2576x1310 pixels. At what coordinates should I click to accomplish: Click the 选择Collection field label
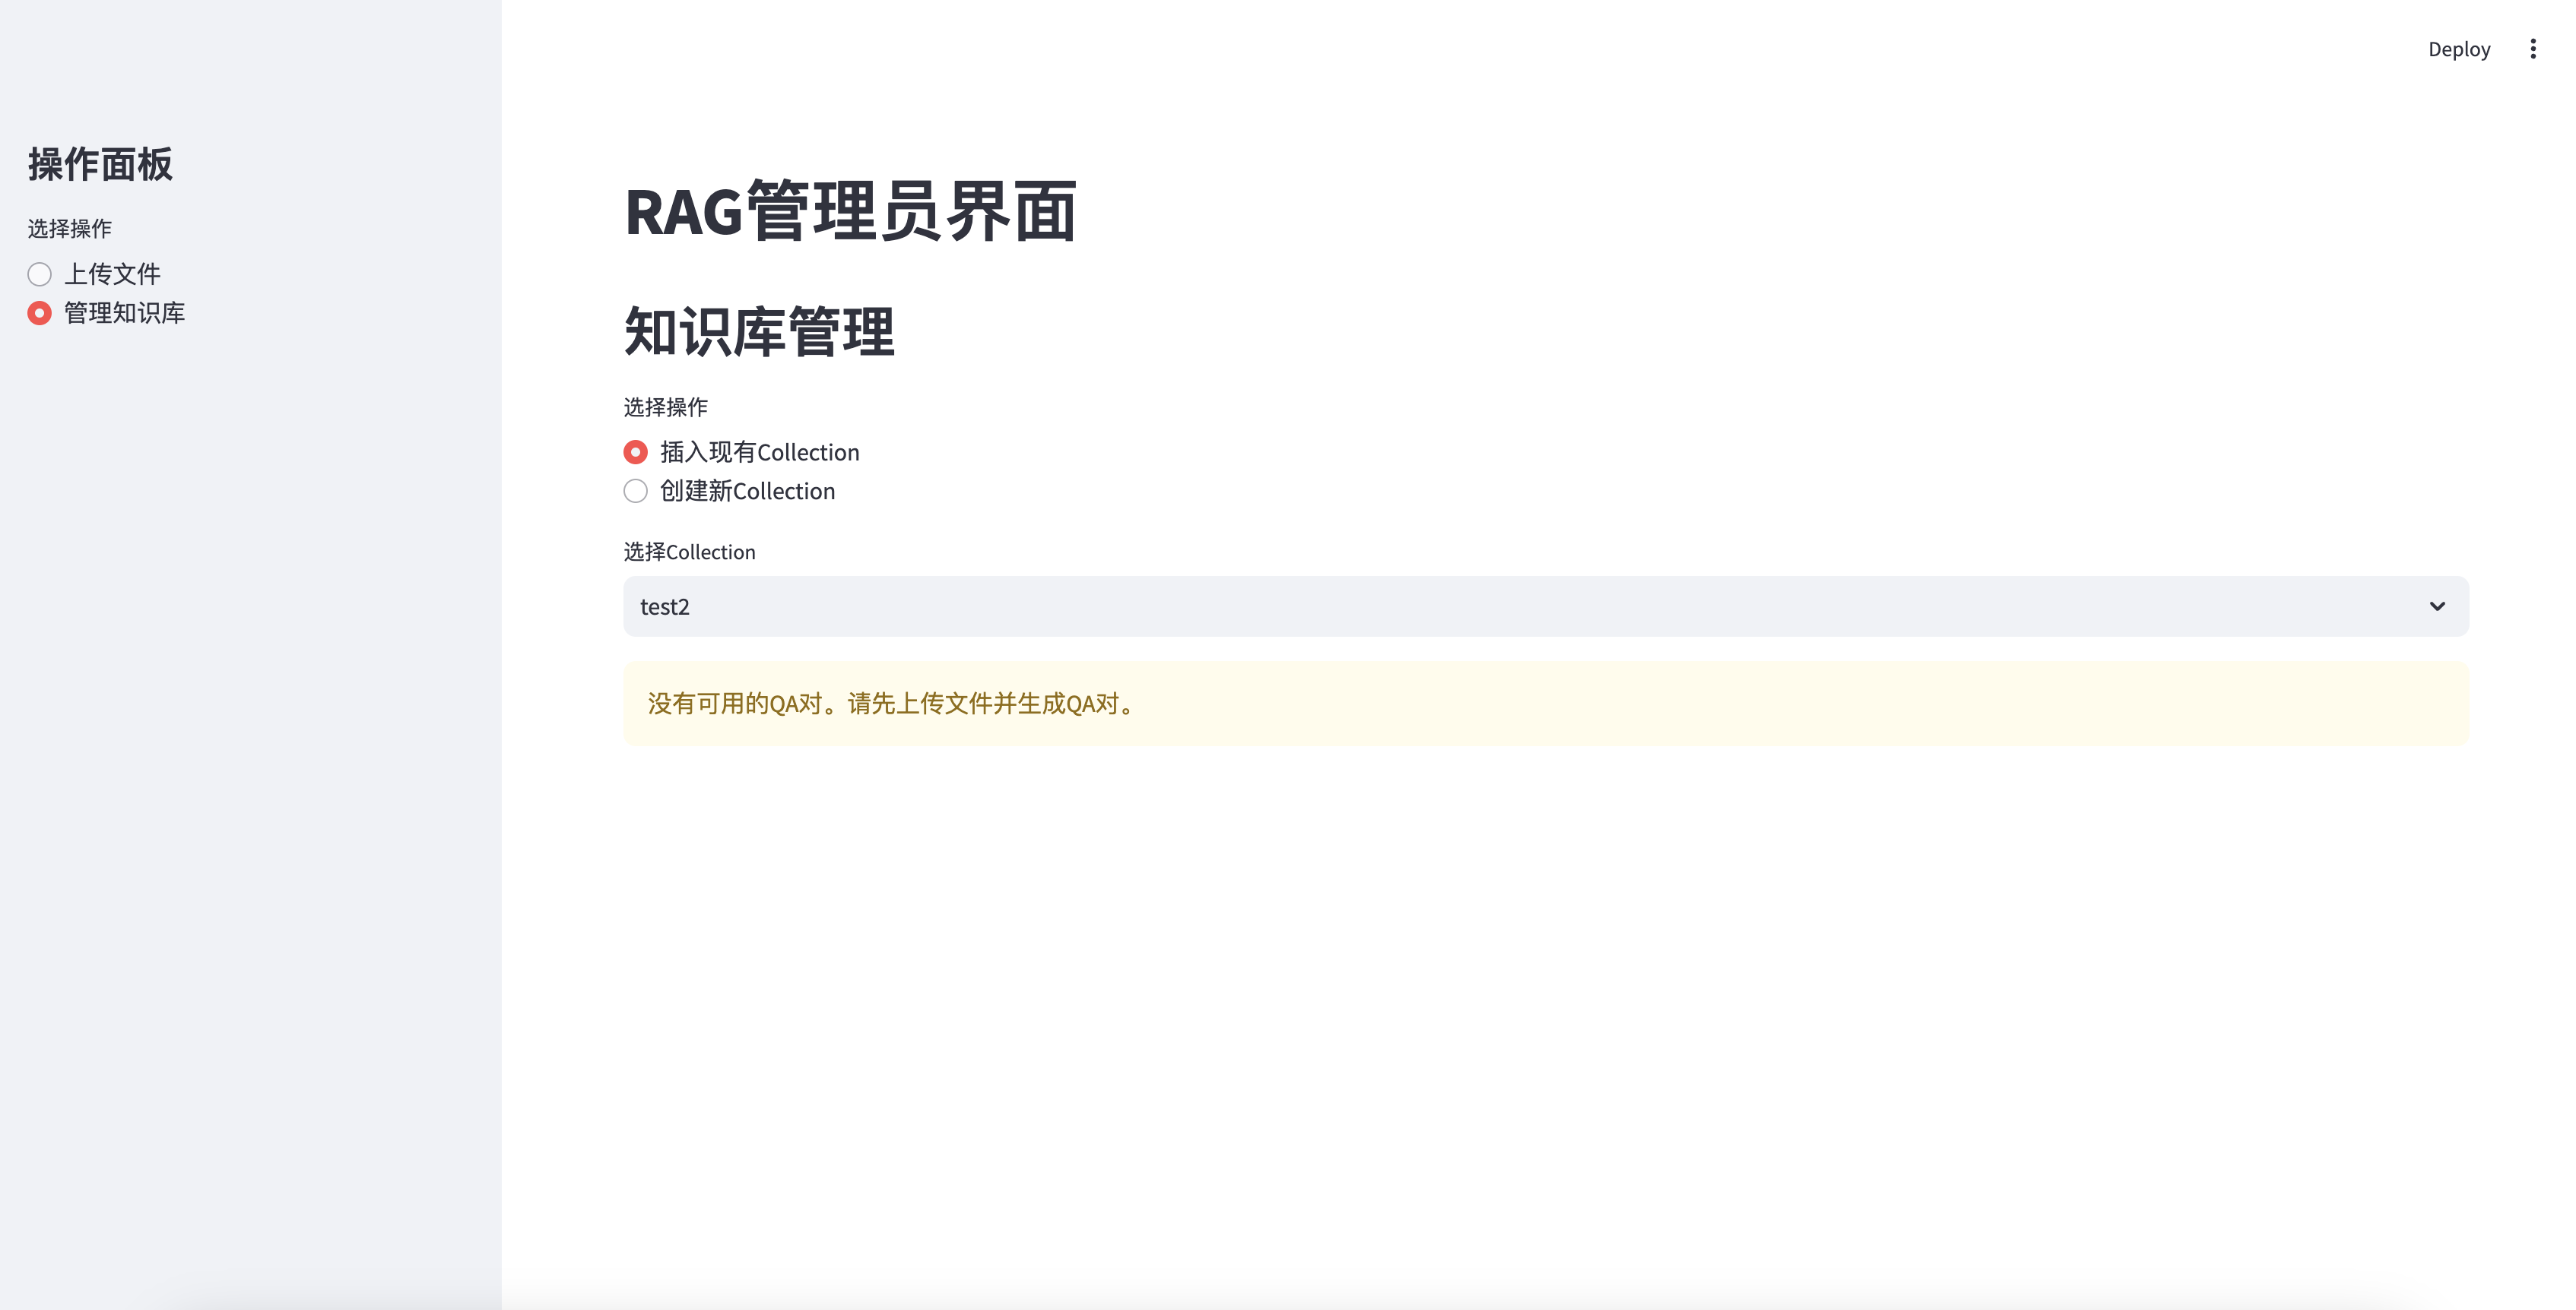coord(689,552)
